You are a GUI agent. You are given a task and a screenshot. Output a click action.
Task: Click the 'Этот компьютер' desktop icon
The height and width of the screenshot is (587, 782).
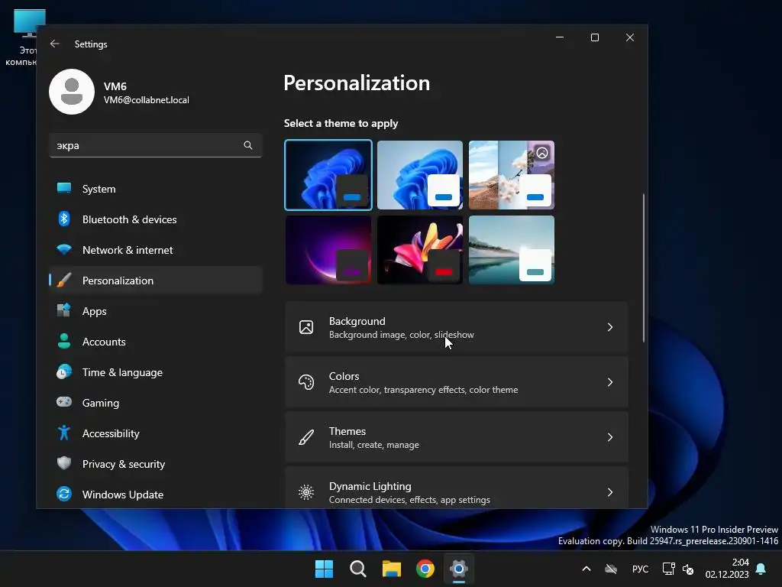pos(24,37)
